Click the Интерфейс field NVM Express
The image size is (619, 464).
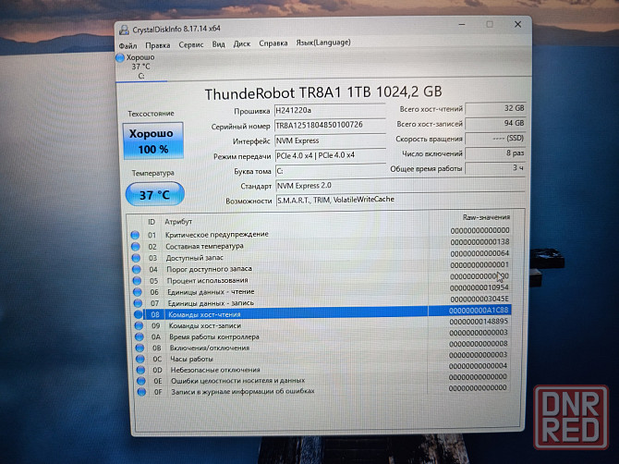coord(330,140)
